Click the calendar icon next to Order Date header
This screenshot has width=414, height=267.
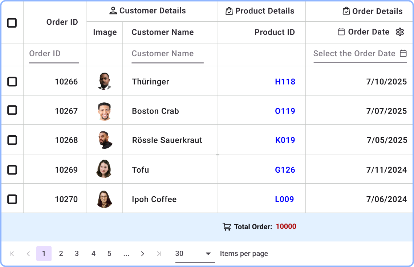coord(341,32)
